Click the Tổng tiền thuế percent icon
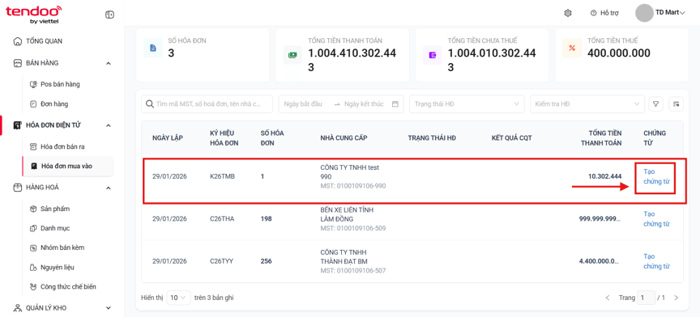700x317 pixels. pos(572,49)
